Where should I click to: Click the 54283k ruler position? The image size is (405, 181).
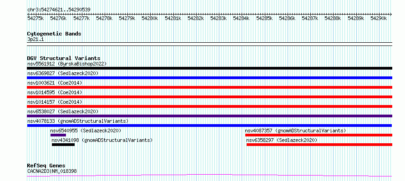point(218,18)
